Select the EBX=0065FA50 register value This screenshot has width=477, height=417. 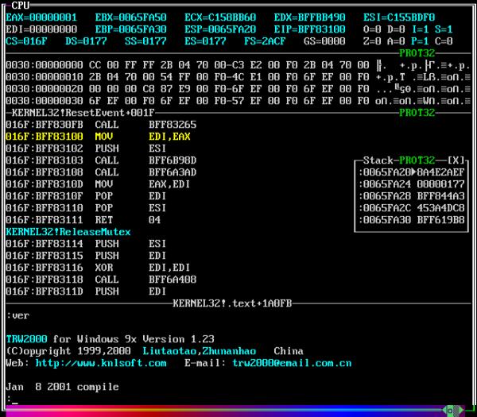[131, 17]
